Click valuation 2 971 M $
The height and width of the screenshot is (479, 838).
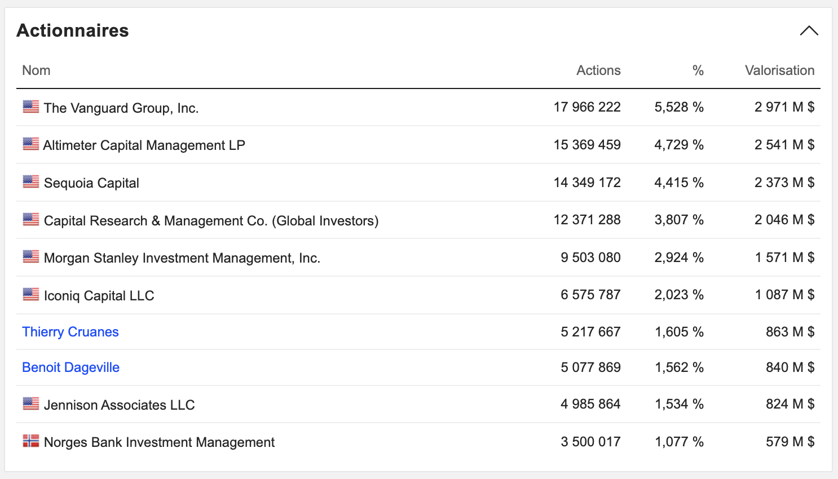tap(784, 107)
